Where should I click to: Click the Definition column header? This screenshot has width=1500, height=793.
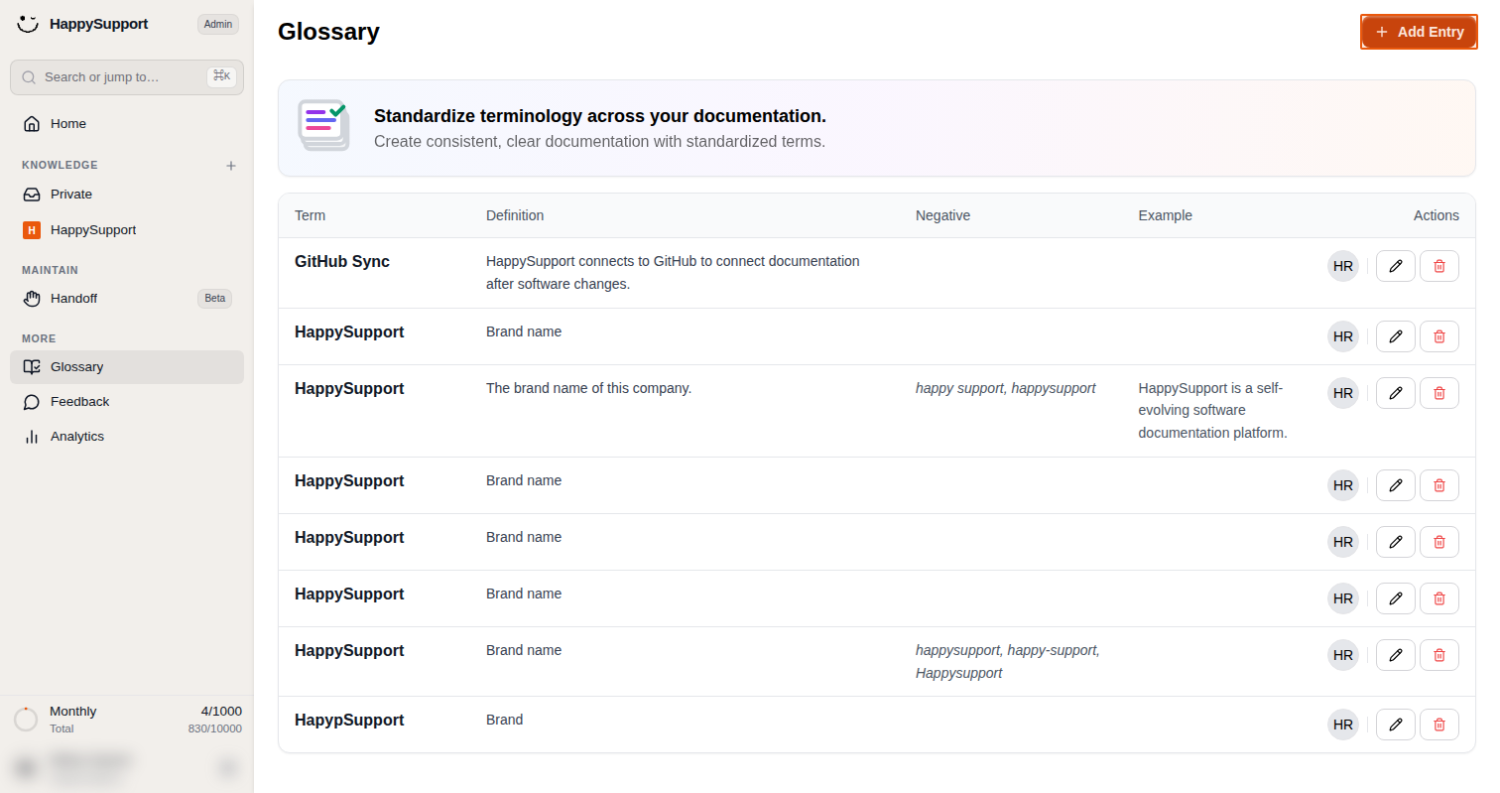(515, 215)
